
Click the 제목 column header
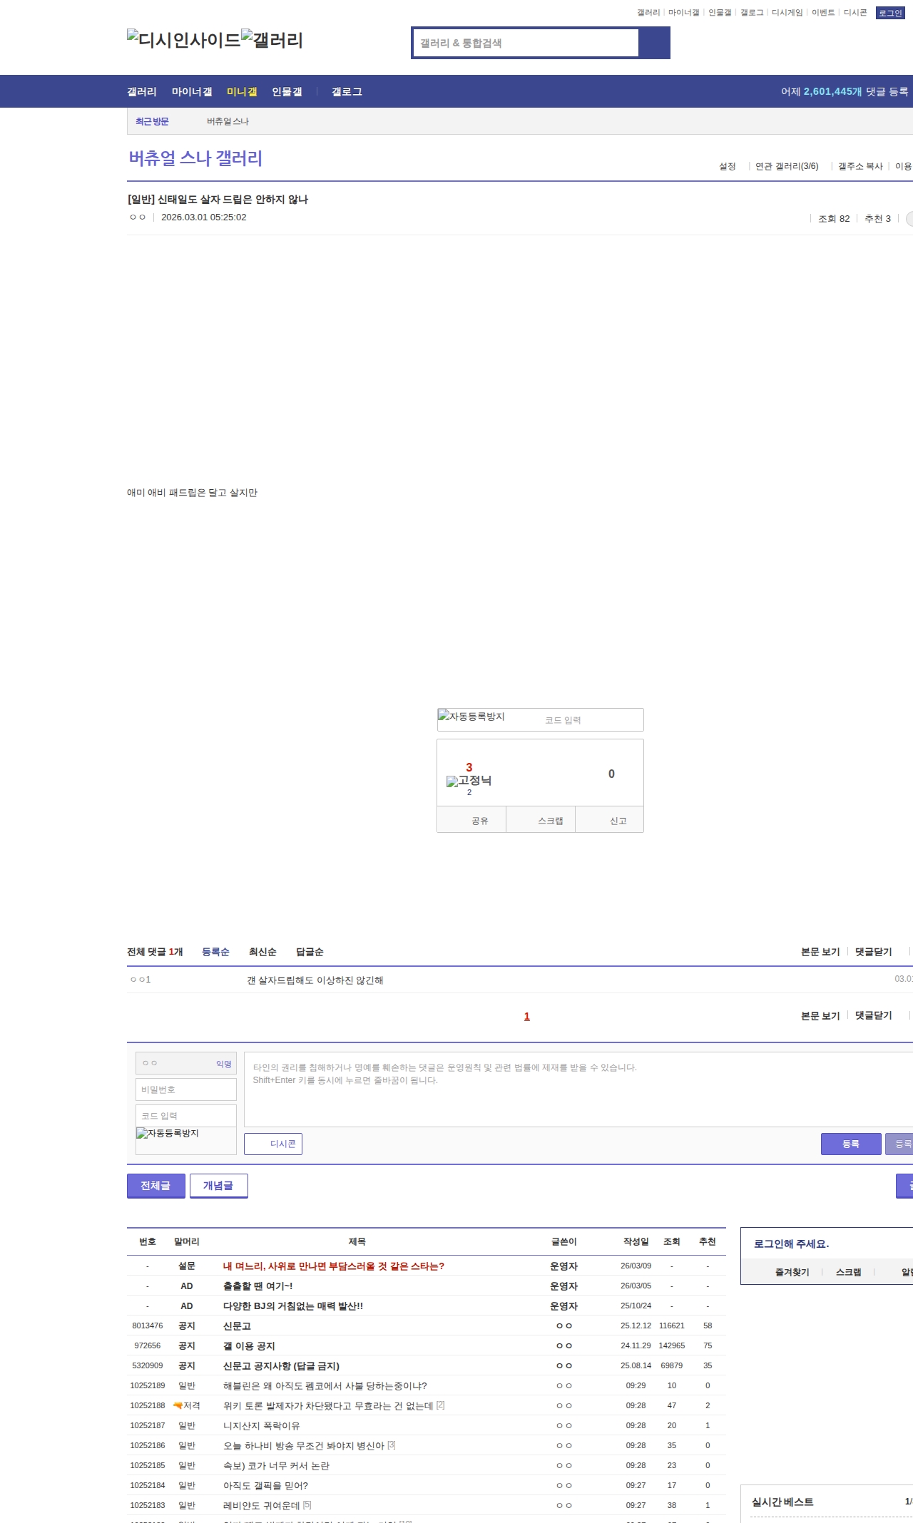click(x=357, y=1241)
